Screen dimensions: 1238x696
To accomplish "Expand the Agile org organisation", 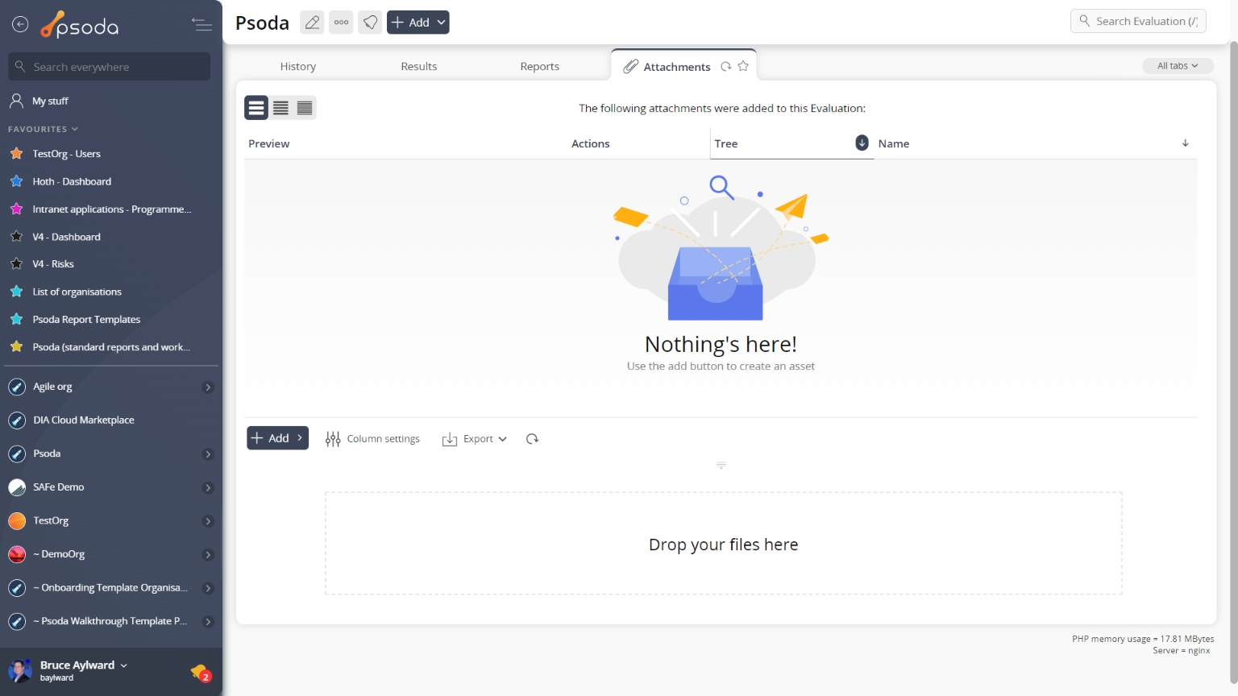I will (x=208, y=387).
